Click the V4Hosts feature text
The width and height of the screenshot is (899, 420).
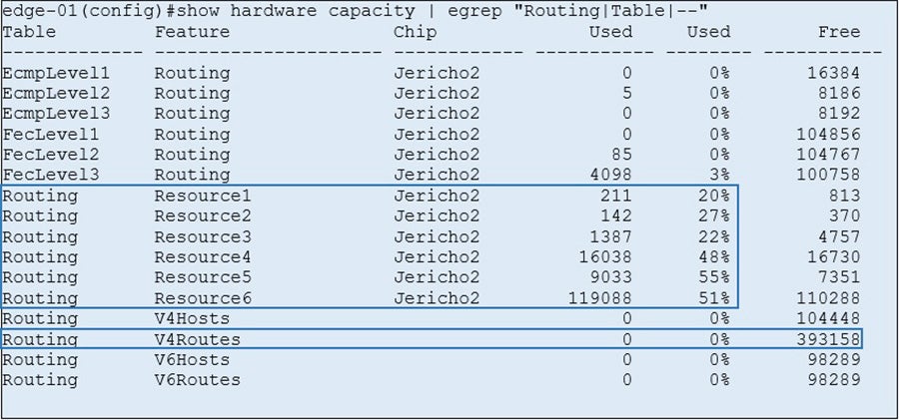[192, 318]
